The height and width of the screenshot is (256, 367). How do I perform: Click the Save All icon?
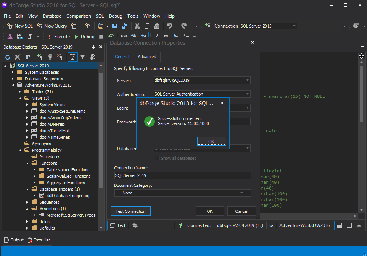[125, 26]
